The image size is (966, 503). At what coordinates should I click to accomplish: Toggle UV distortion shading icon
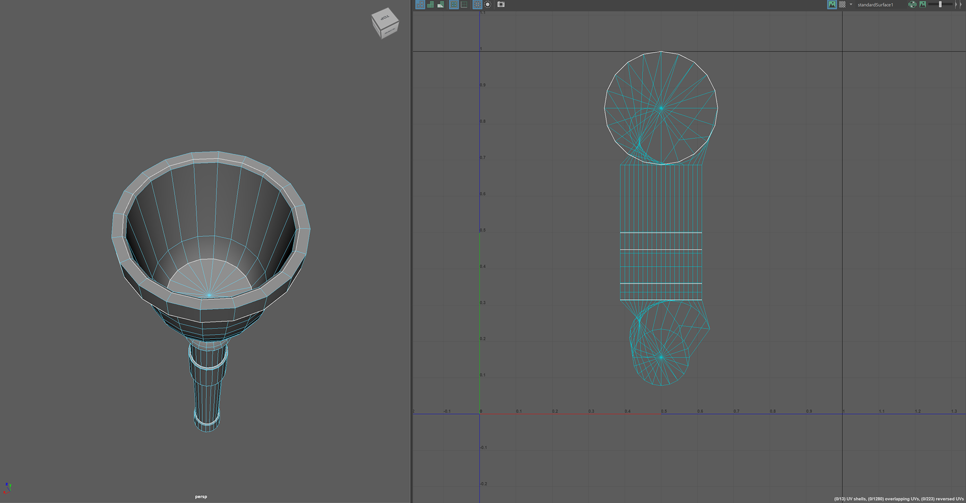pyautogui.click(x=441, y=5)
